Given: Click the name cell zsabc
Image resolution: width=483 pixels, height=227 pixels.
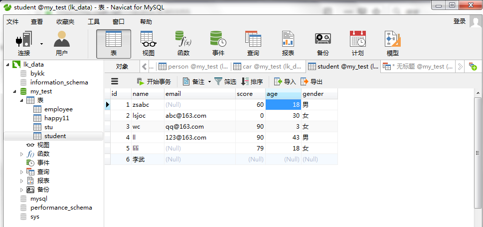Looking at the screenshot, I should 148,105.
